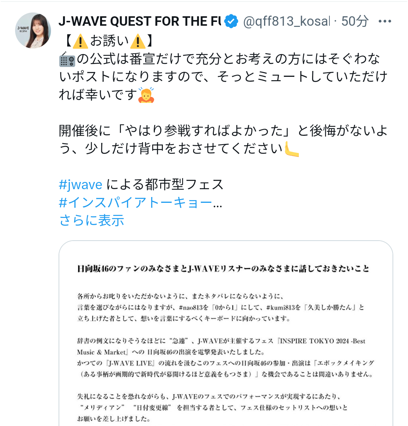Click the post's opening 【お誘い】 line

click(x=109, y=41)
